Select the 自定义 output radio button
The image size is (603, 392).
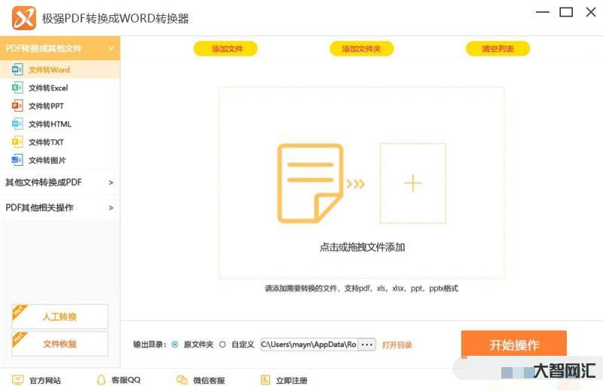tap(222, 345)
